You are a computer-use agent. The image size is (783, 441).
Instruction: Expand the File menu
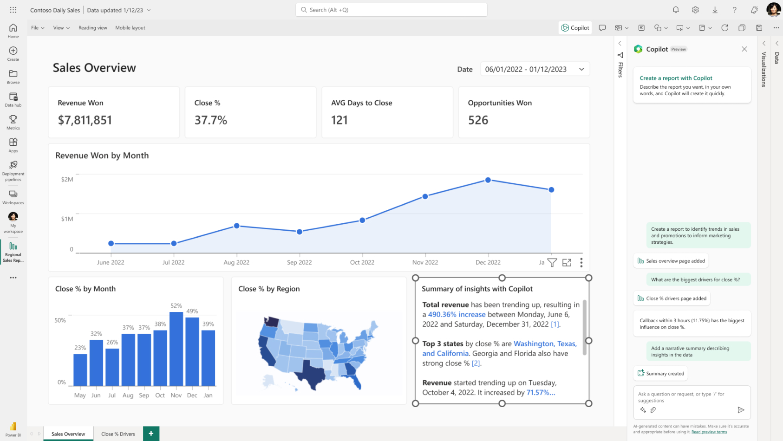[38, 28]
